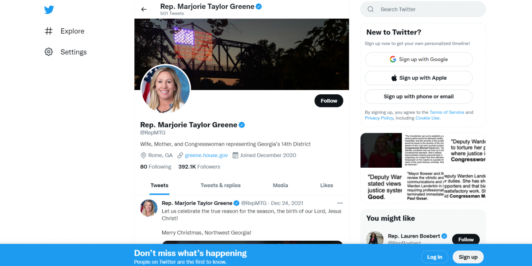Open the Likes tab
This screenshot has width=532, height=266.
click(x=326, y=185)
